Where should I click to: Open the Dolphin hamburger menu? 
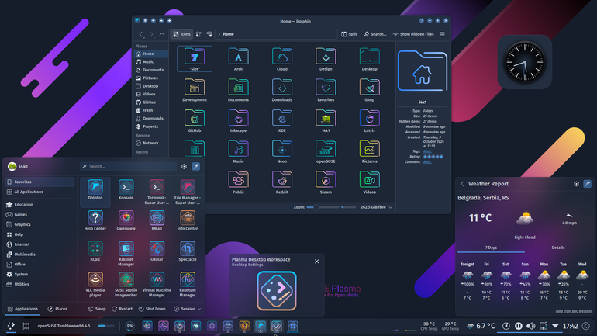point(442,34)
